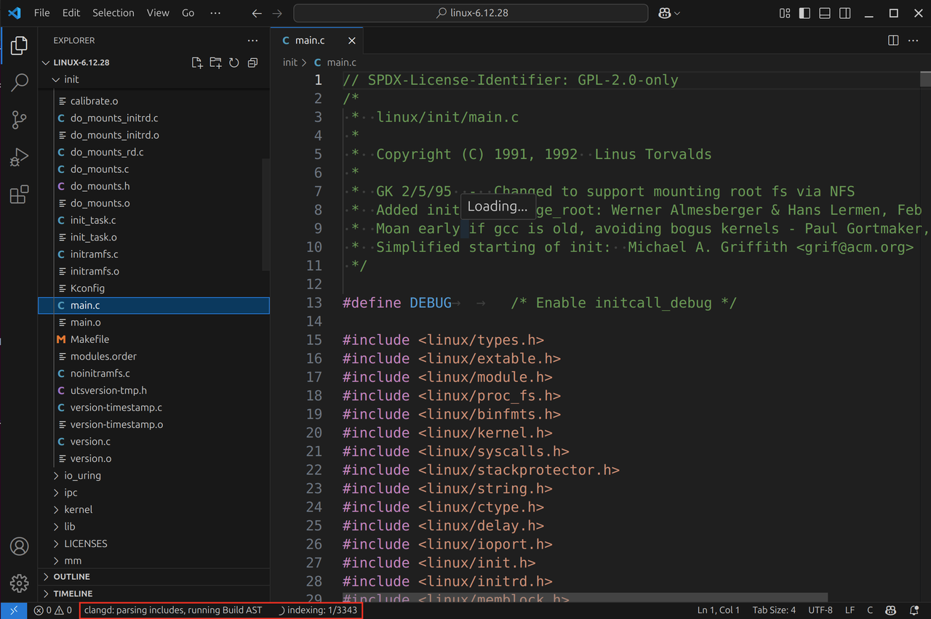Open the remote window indicator in status bar
The height and width of the screenshot is (619, 931).
pos(13,610)
